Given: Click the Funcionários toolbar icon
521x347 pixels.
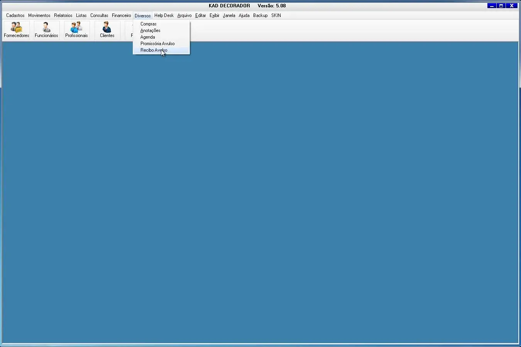Looking at the screenshot, I should click(46, 30).
